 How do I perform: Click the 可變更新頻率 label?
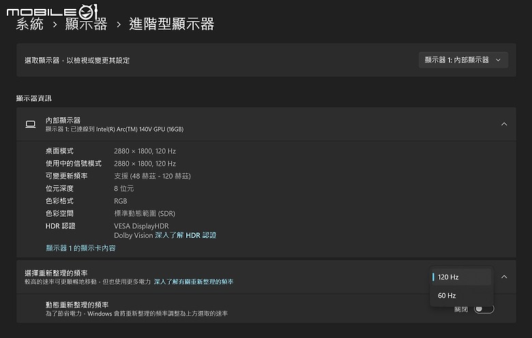pyautogui.click(x=67, y=176)
